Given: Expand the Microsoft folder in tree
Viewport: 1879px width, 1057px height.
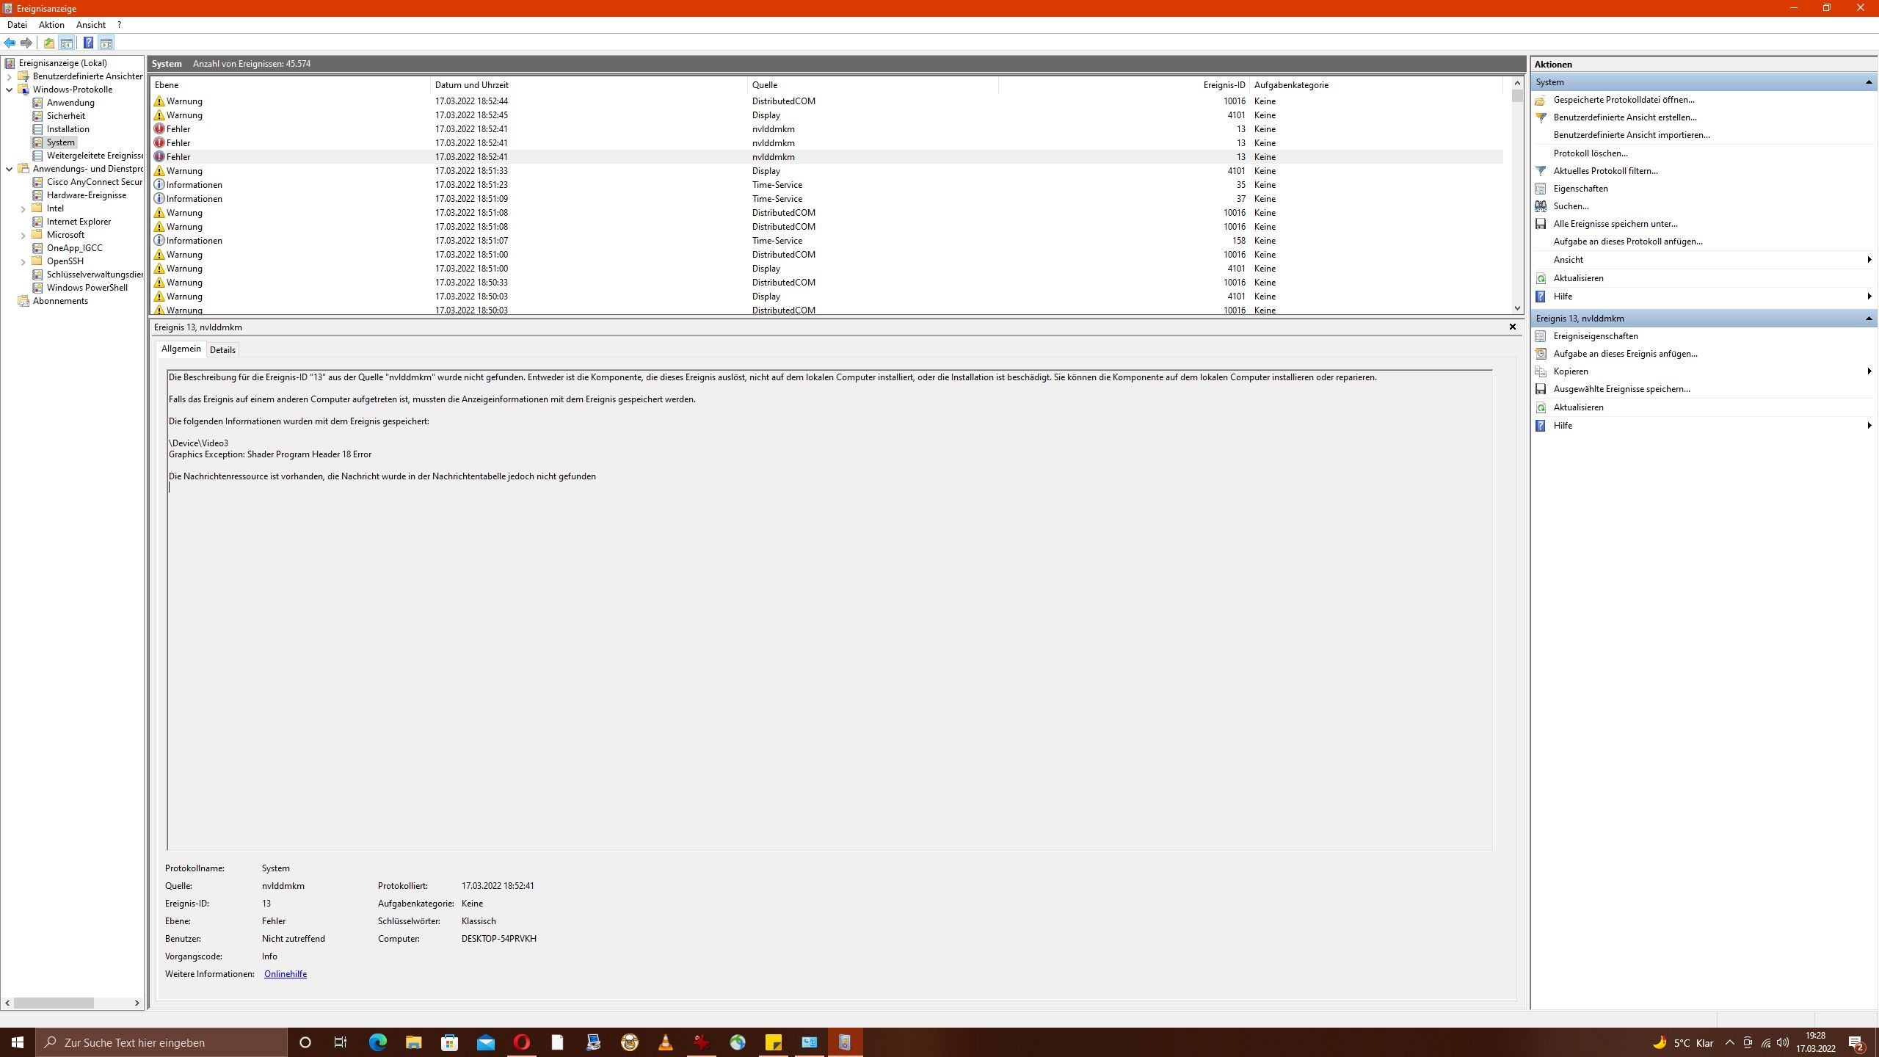Looking at the screenshot, I should (23, 236).
